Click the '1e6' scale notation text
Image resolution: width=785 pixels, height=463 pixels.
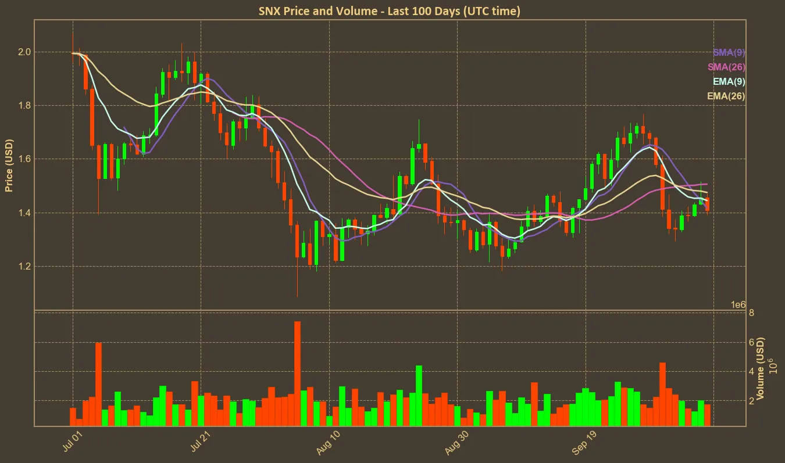tap(738, 305)
